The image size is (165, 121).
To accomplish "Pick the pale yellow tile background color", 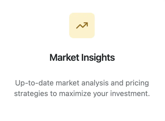I will pyautogui.click(x=74, y=34).
